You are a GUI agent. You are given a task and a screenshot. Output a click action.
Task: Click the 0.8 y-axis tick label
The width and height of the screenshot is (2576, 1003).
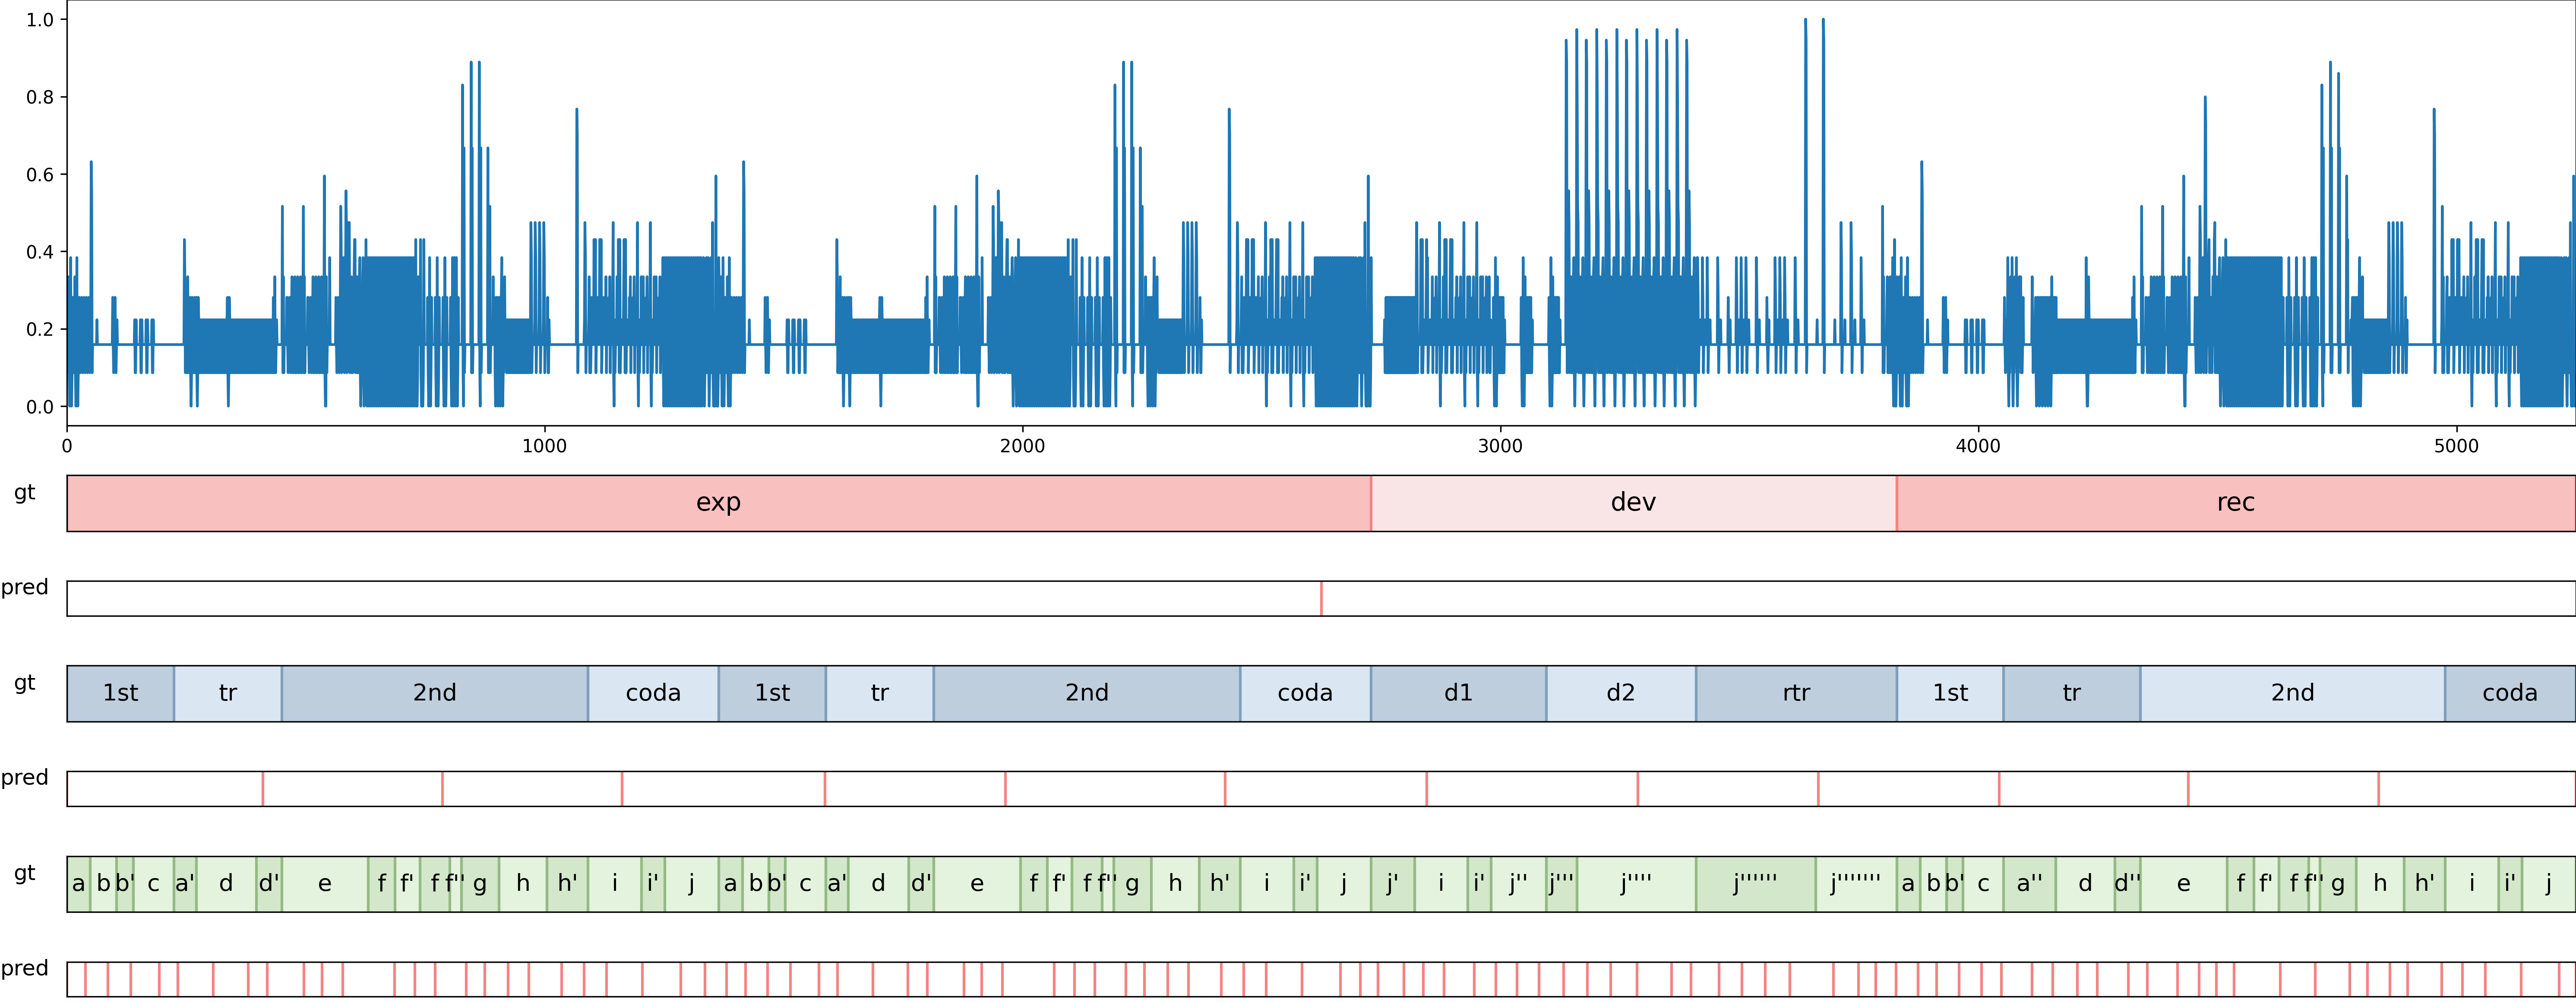[x=40, y=97]
